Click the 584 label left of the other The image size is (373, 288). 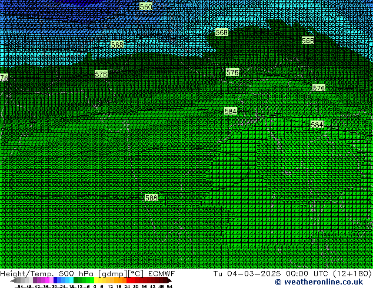pyautogui.click(x=231, y=111)
